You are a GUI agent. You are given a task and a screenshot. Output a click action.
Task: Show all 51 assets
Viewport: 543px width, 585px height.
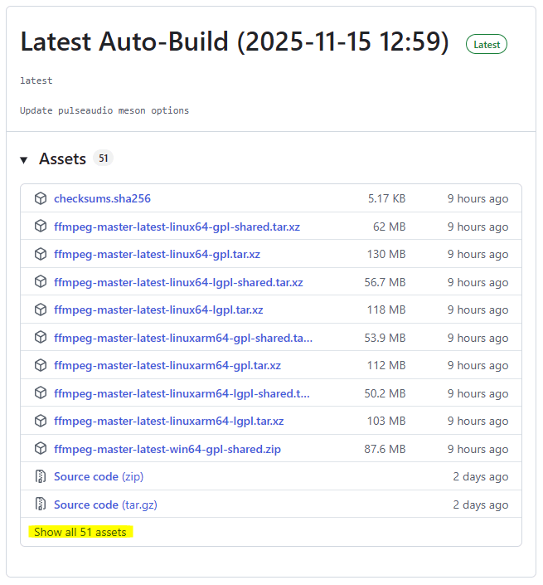tap(80, 532)
